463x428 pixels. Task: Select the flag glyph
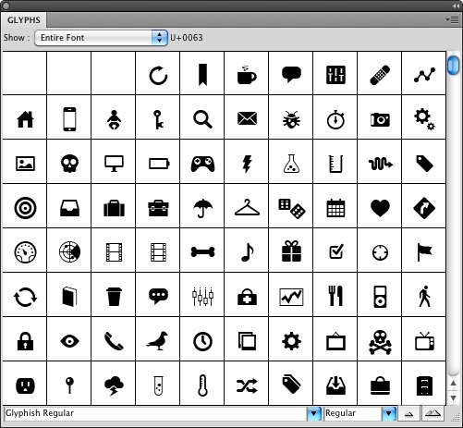424,251
